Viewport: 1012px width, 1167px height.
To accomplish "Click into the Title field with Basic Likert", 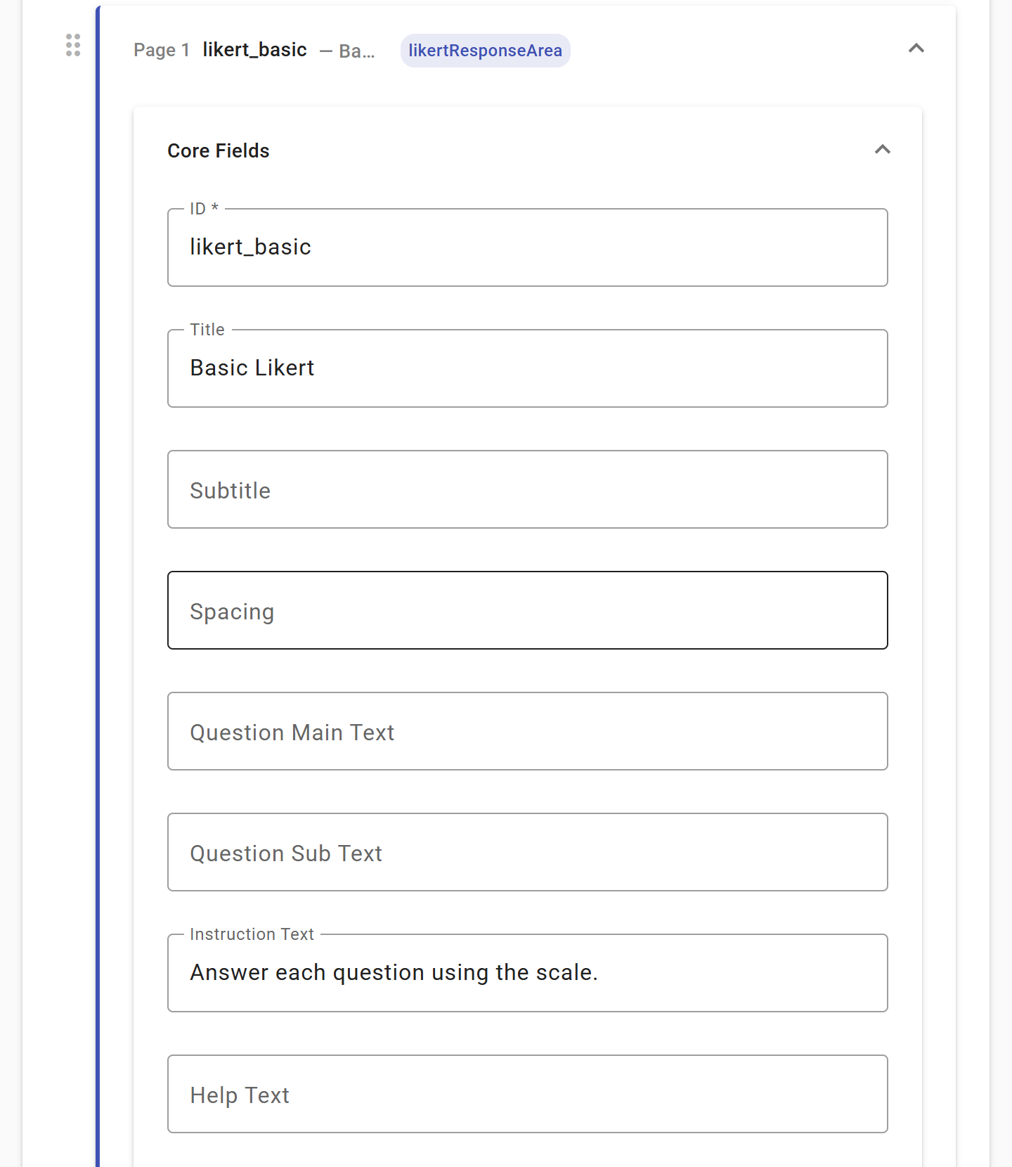I will pos(527,368).
